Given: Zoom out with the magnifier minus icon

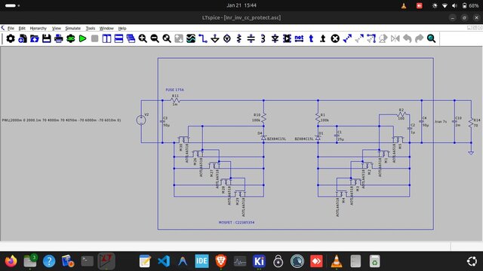Looking at the screenshot, I should [155, 38].
